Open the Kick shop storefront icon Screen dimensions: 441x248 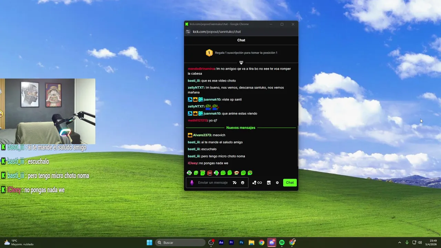click(x=269, y=183)
